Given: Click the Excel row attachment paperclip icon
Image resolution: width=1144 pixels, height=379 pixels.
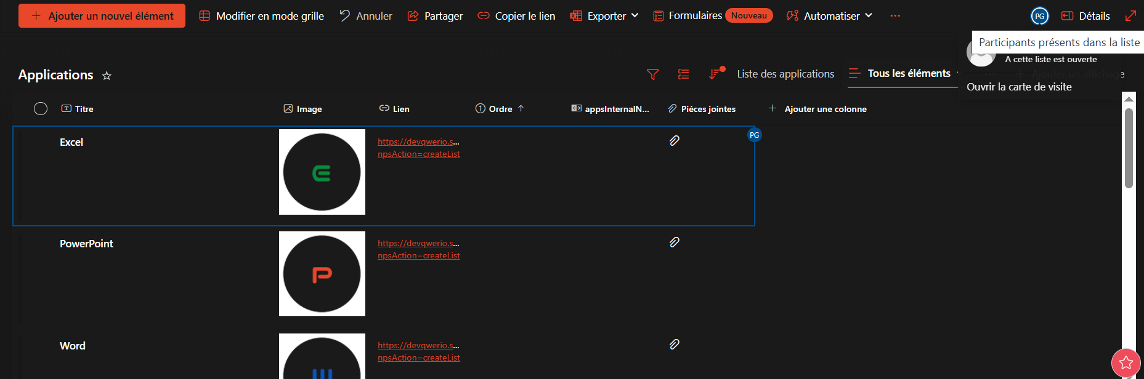Looking at the screenshot, I should click(x=675, y=141).
